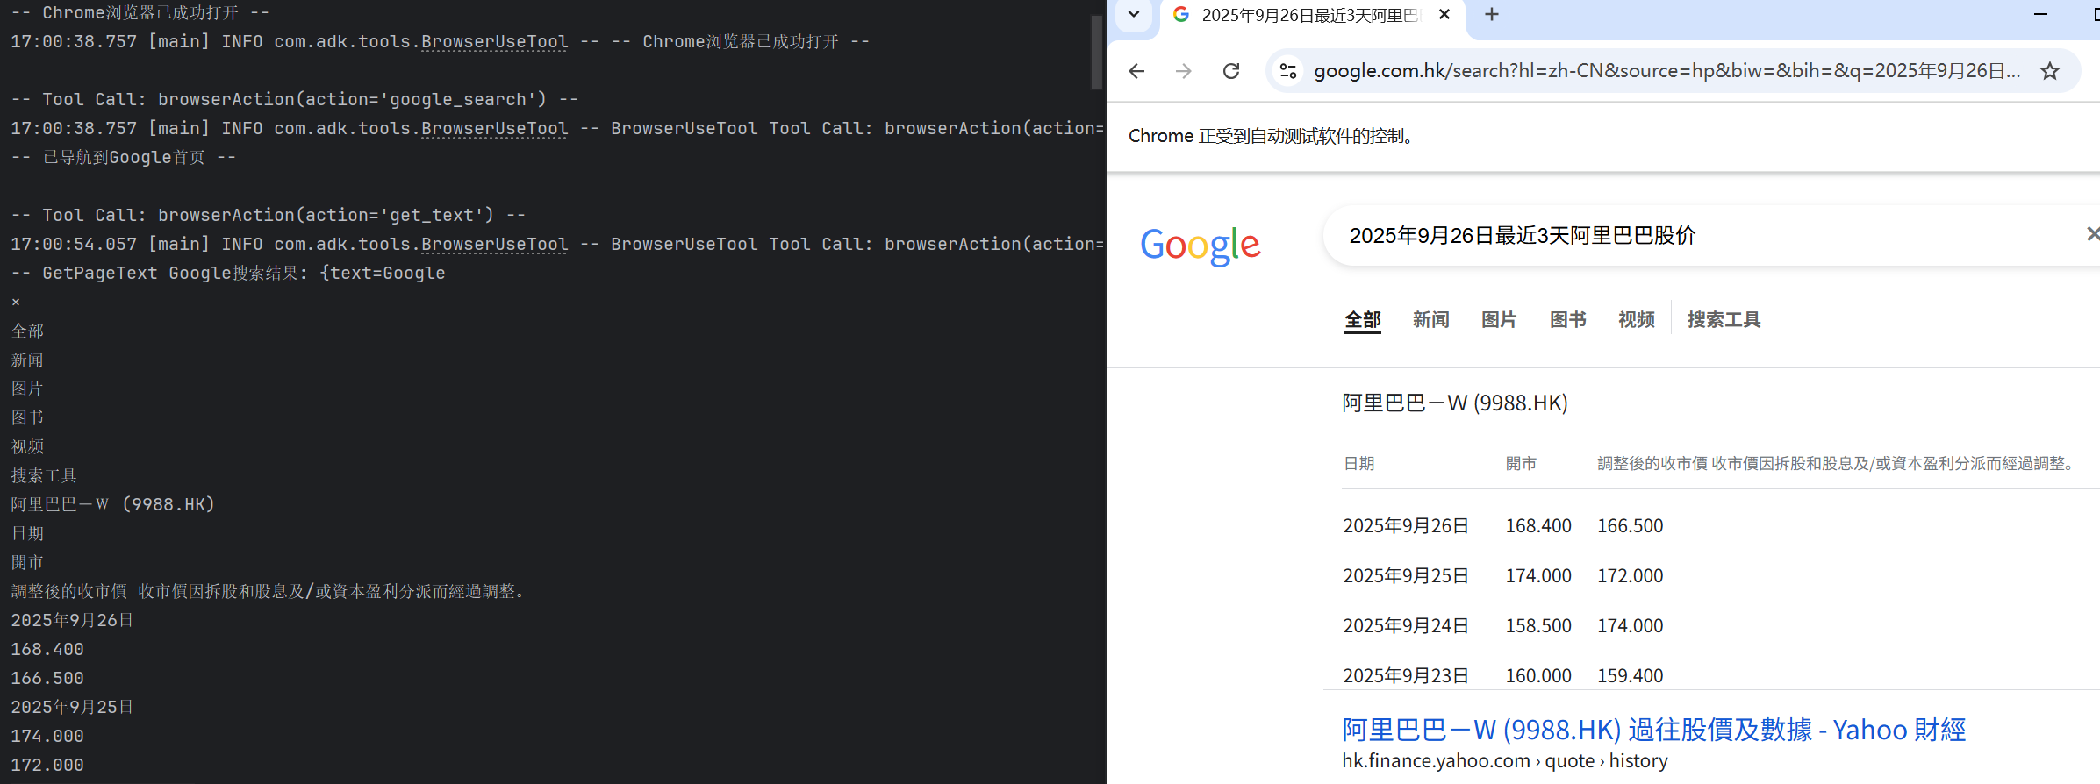Click console scrollbar thumb in log panel
Viewport: 2100px width, 784px height.
pyautogui.click(x=1096, y=53)
